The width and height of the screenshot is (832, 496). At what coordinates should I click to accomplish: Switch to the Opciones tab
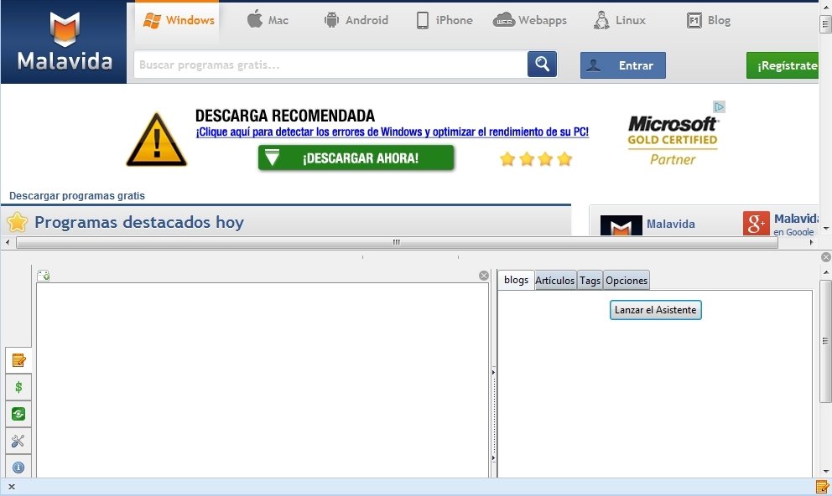coord(627,281)
